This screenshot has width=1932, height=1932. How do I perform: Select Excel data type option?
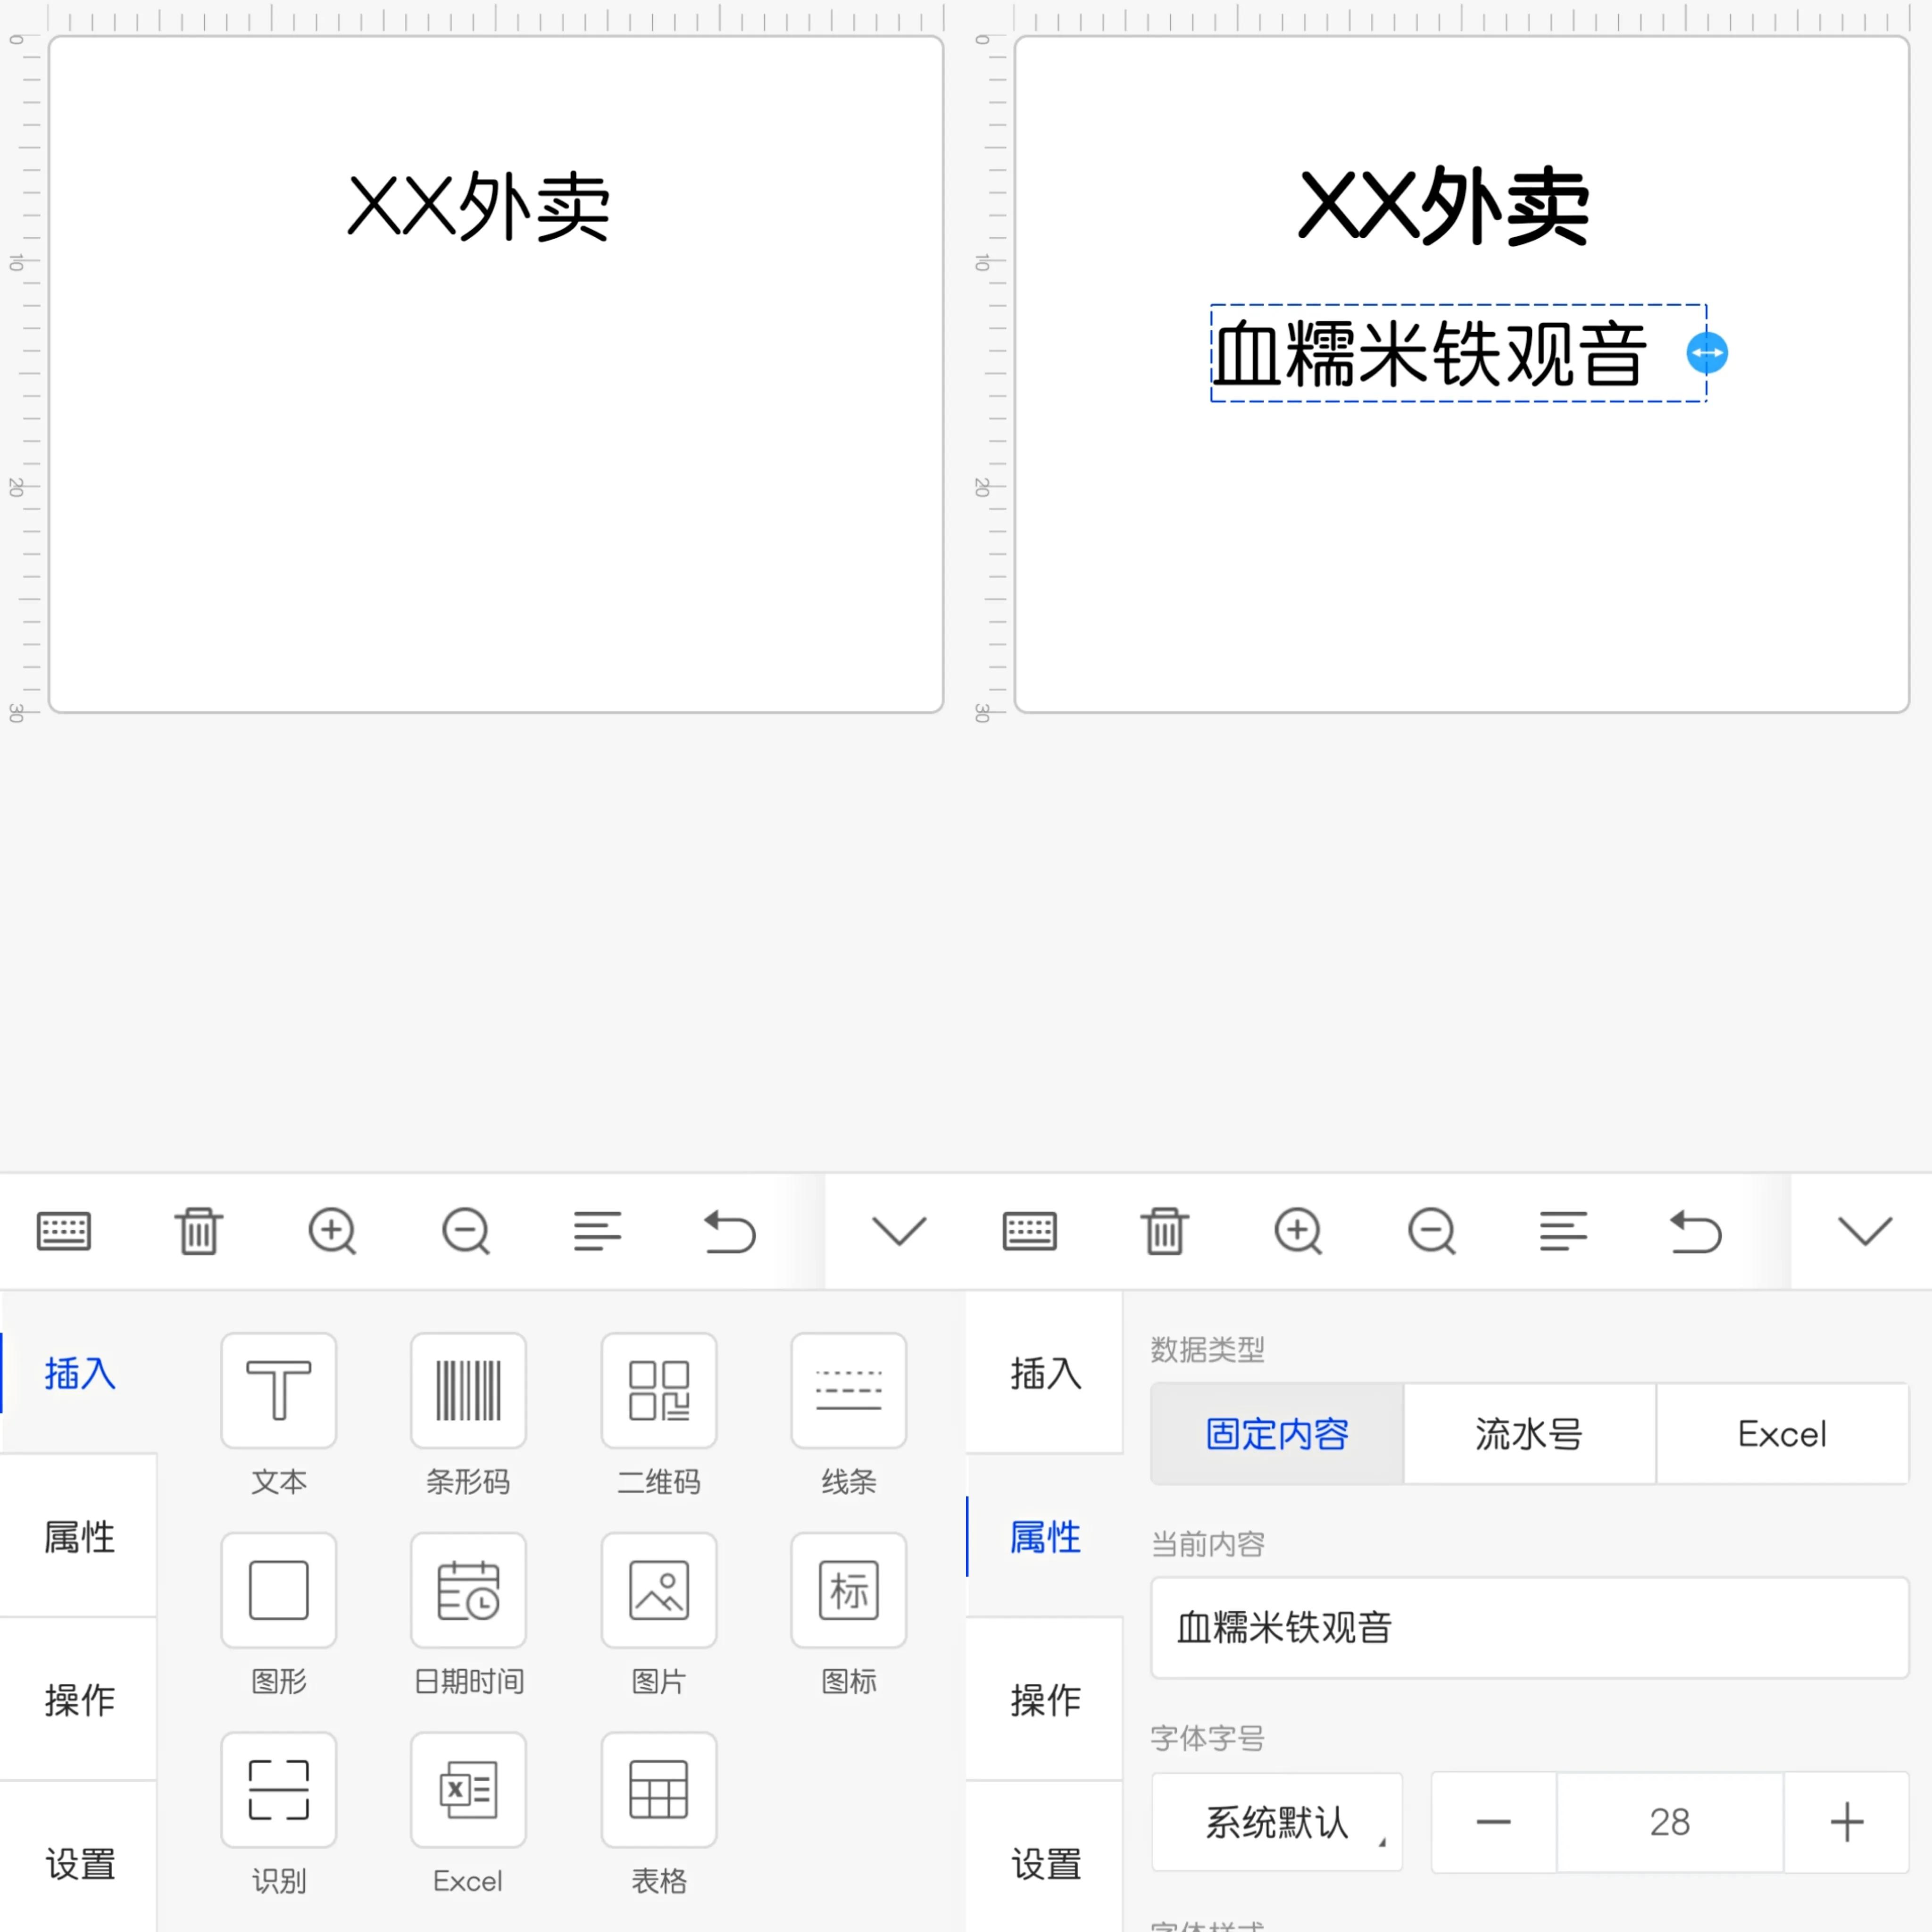(x=1782, y=1434)
